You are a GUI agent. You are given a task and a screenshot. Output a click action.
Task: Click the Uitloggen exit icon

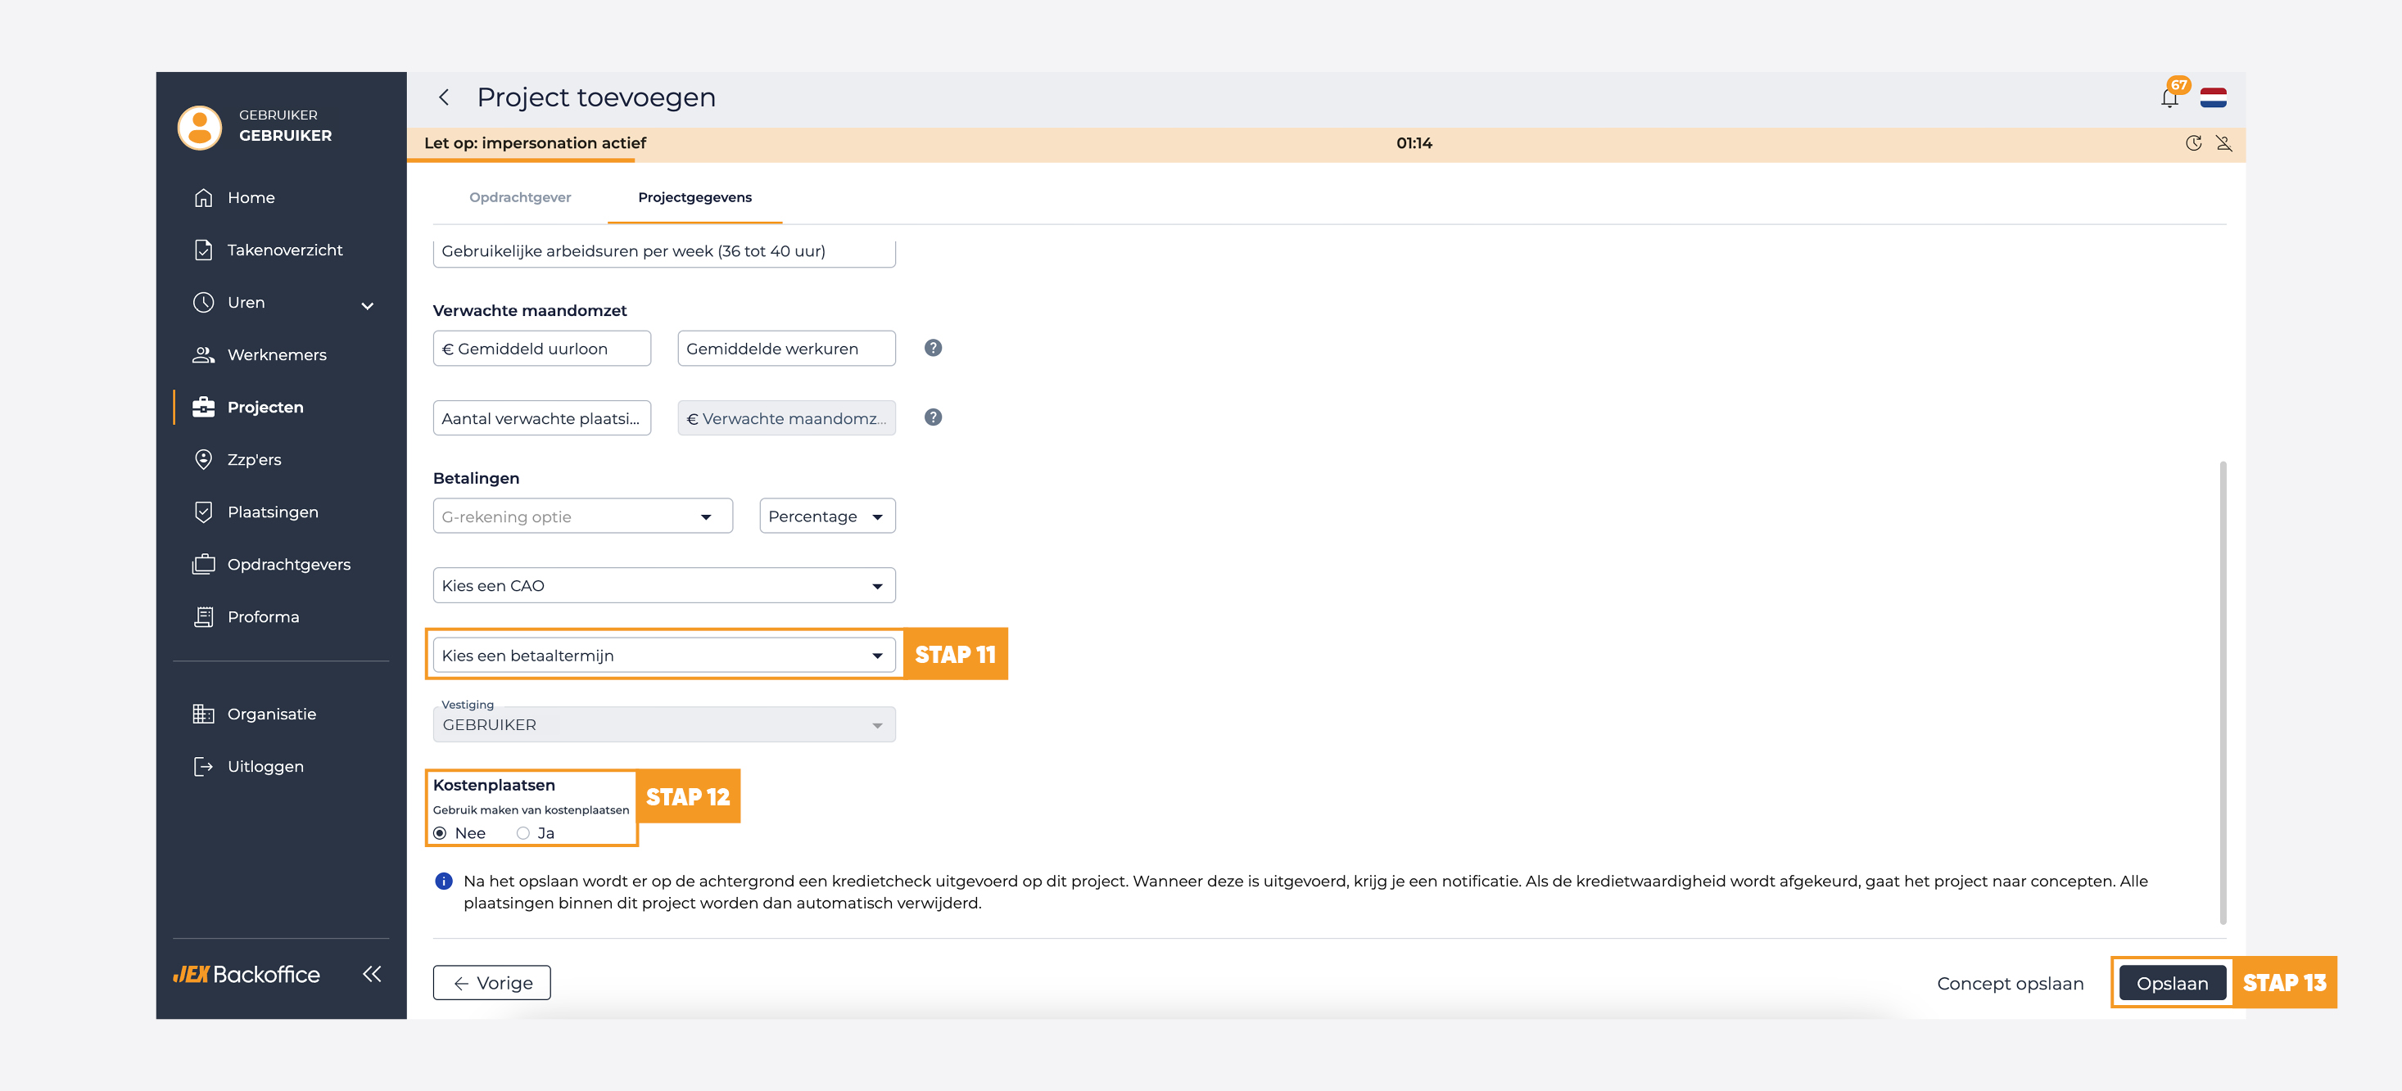tap(203, 766)
